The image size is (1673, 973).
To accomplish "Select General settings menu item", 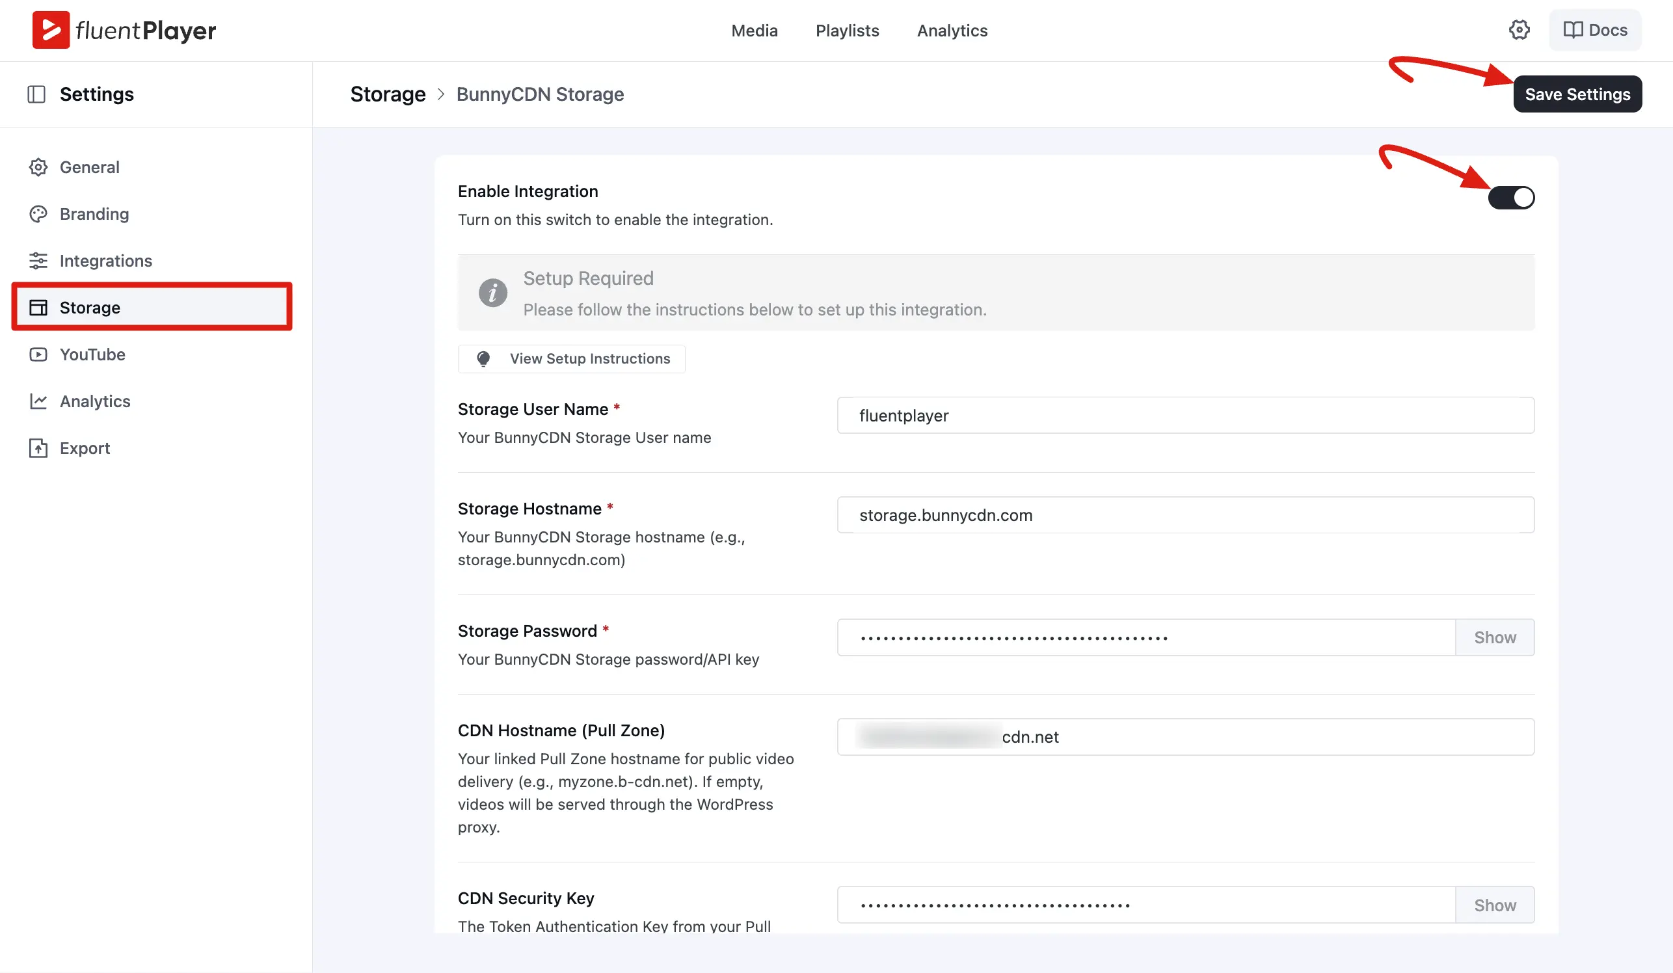I will (152, 167).
